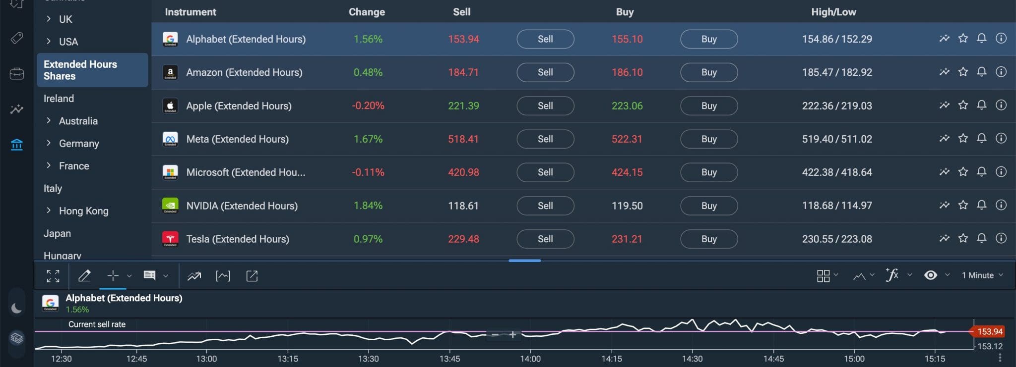This screenshot has height=367, width=1016.
Task: Select the pencil drawing tool
Action: click(84, 276)
